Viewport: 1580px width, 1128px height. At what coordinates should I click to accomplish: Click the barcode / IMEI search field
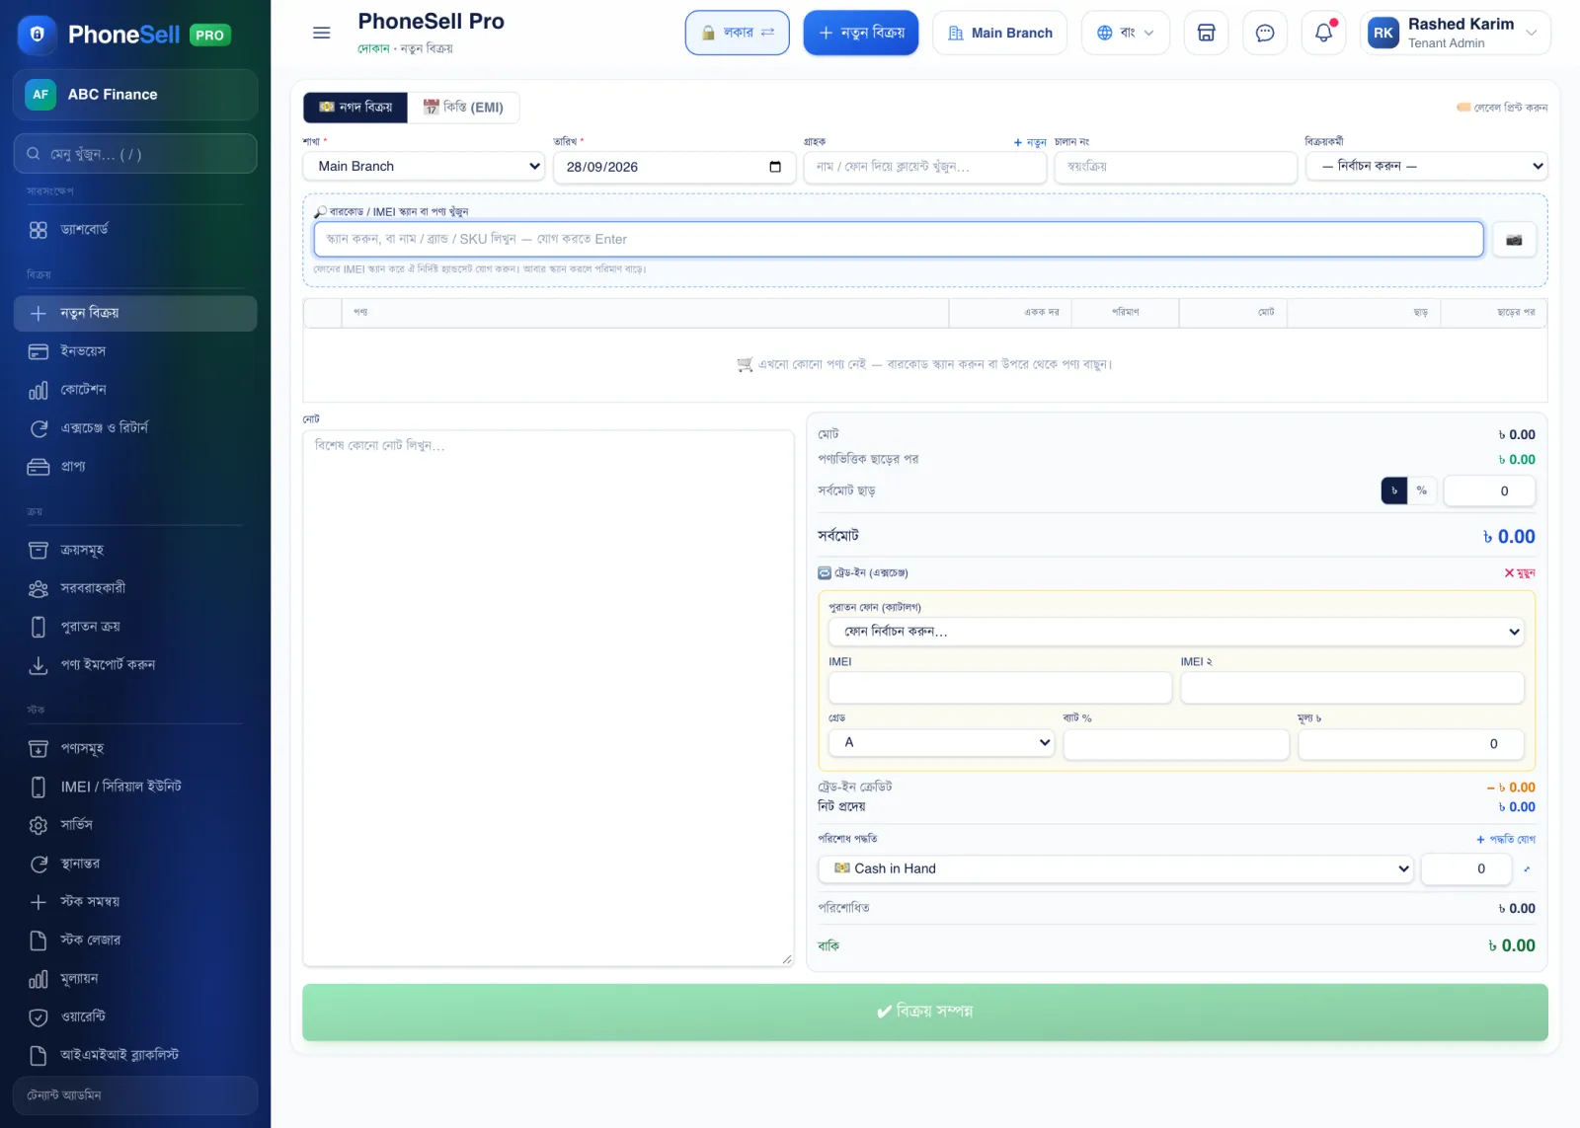(899, 239)
